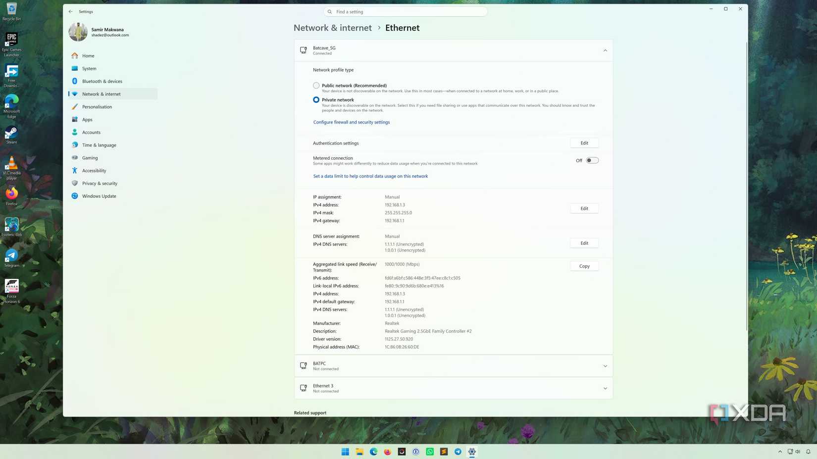This screenshot has height=459, width=817.
Task: Open System settings in the sidebar
Action: (113, 68)
